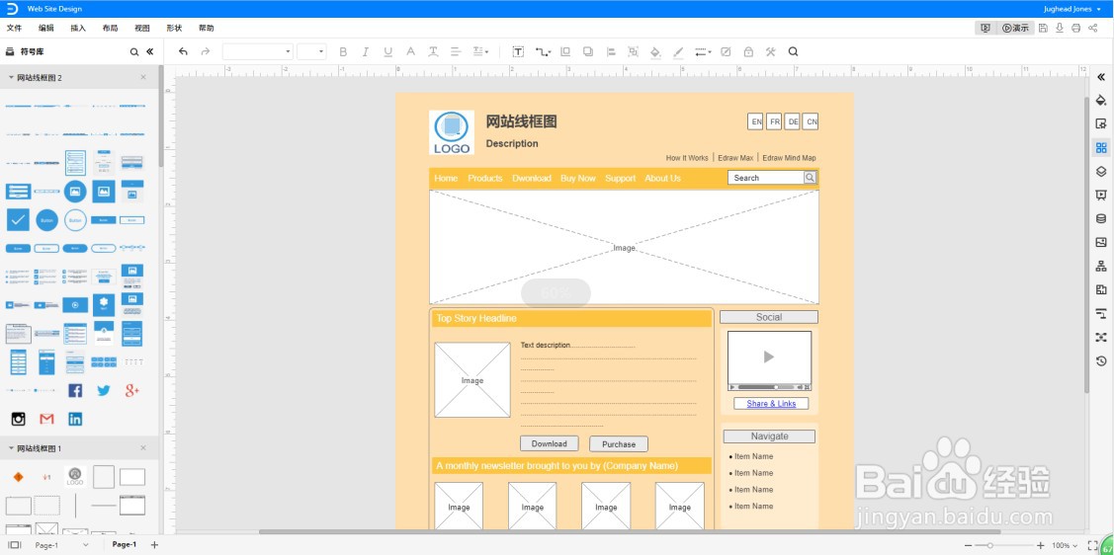Select the Twitter bird symbol
Image resolution: width=1114 pixels, height=555 pixels.
pos(104,390)
